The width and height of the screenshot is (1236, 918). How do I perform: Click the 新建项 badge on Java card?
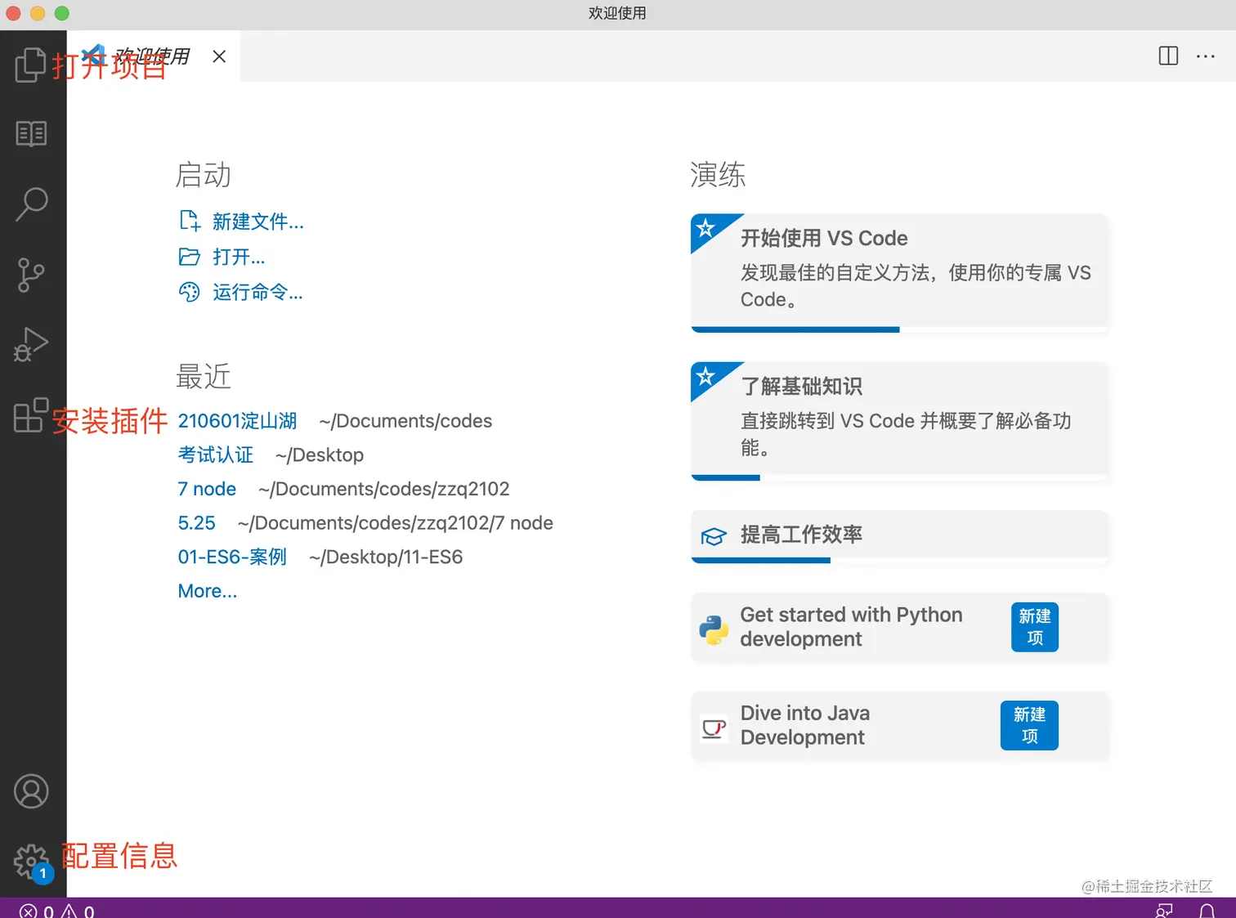(1029, 725)
